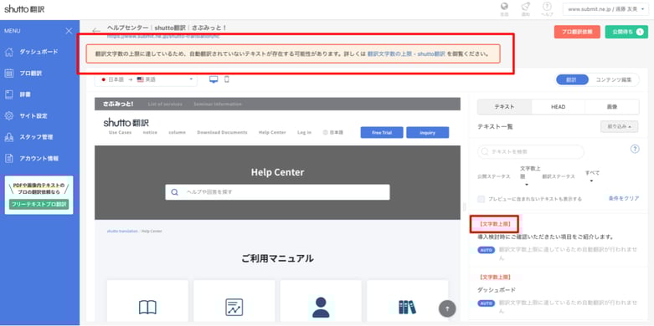
Task: Click column in preview navigation
Action: tap(177, 132)
